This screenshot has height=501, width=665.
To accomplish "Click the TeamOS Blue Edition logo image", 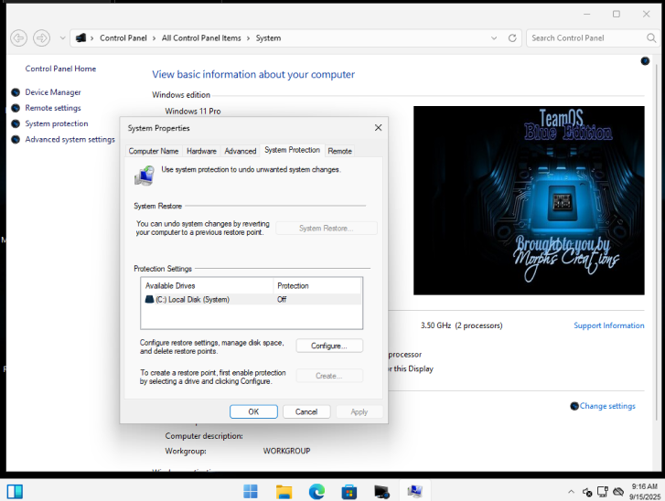I will (x=529, y=200).
